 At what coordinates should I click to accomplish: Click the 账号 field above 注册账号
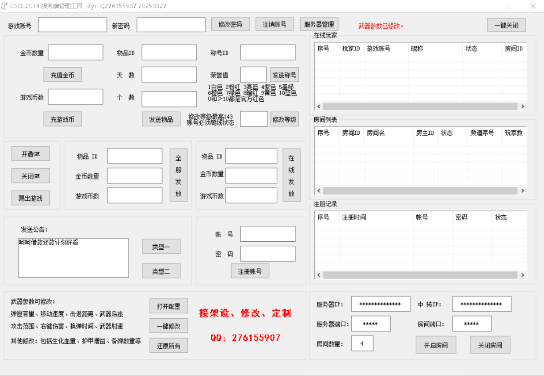[x=268, y=234]
